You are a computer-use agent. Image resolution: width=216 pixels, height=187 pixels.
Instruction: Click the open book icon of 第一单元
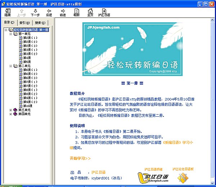point(15,34)
